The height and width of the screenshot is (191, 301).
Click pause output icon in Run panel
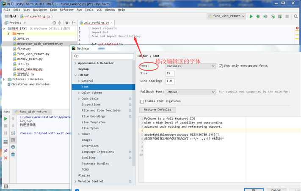tap(6, 133)
